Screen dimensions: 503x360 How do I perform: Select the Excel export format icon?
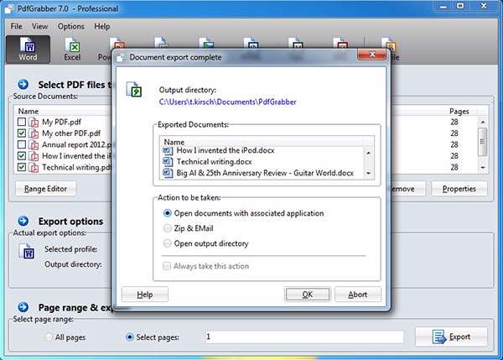[72, 49]
